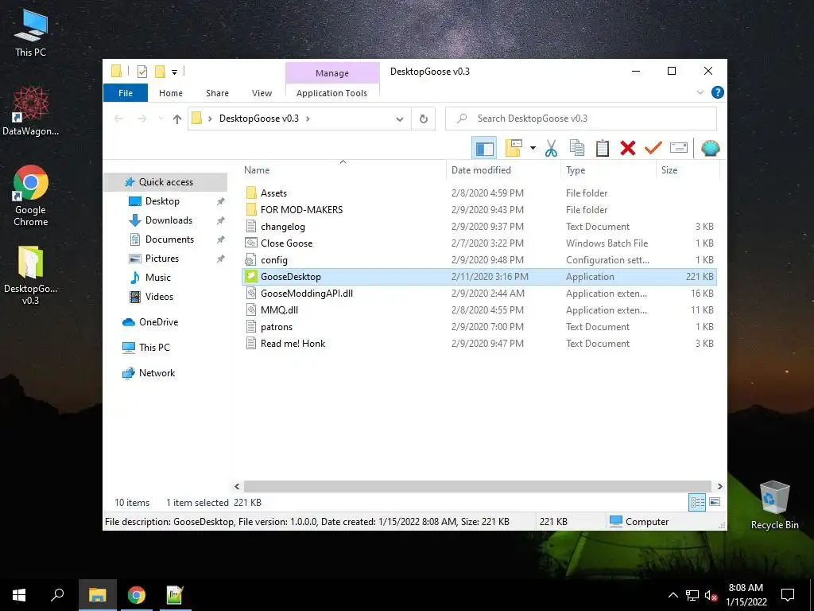Open OneDrive in navigation pane
Screen dimensions: 814x611
coord(158,322)
